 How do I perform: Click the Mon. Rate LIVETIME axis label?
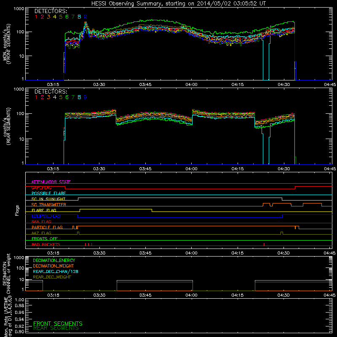tap(8, 317)
